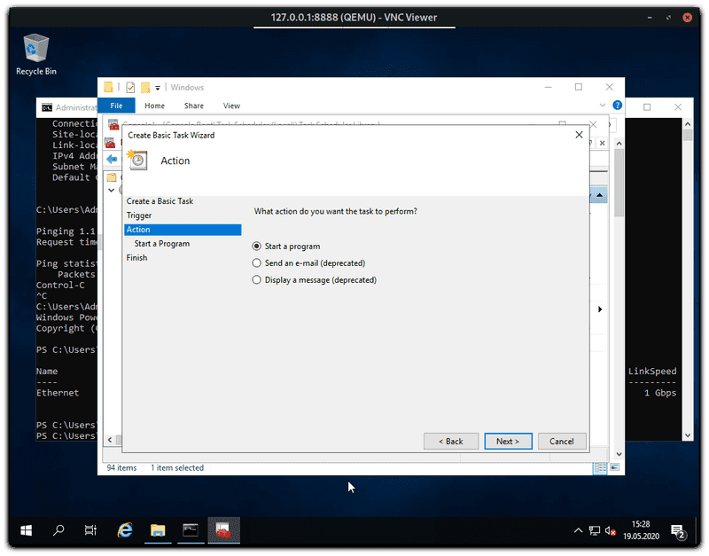Click console horizontal scroll left arrow
This screenshot has width=709, height=556.
(x=110, y=440)
